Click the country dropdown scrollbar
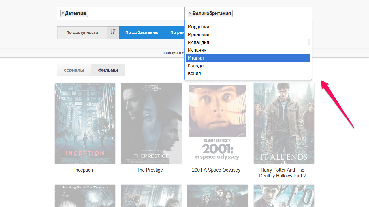 [x=309, y=42]
